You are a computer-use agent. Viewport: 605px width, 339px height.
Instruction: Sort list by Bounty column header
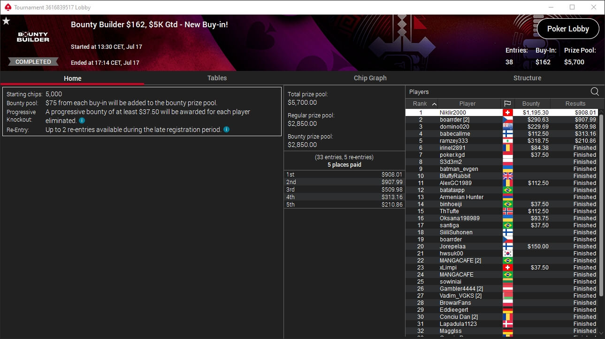531,104
